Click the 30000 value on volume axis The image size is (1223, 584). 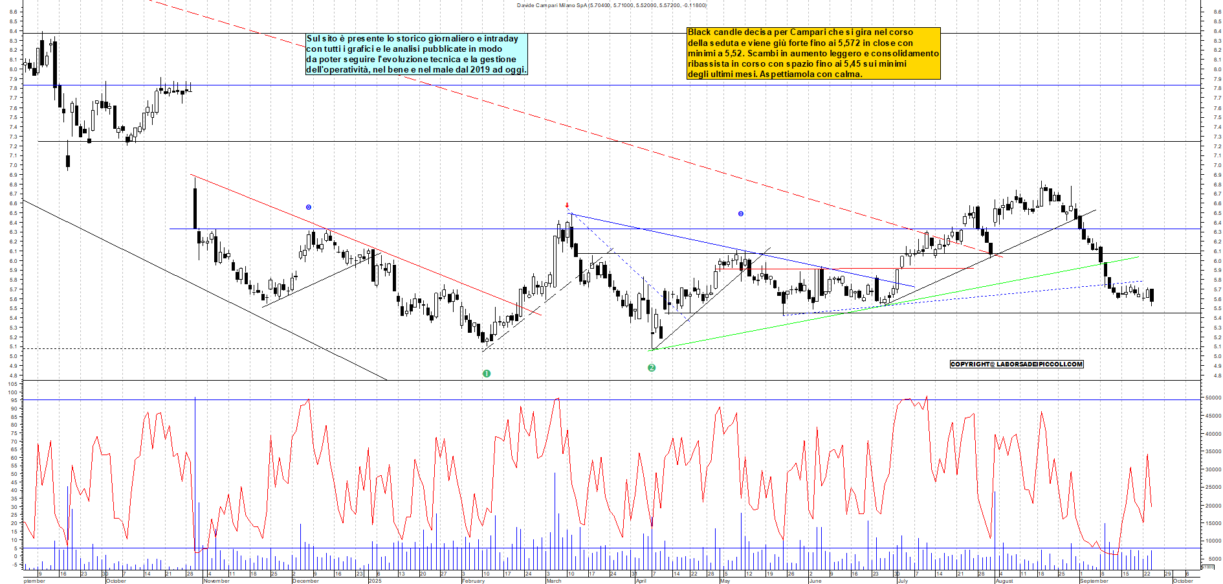[1214, 469]
